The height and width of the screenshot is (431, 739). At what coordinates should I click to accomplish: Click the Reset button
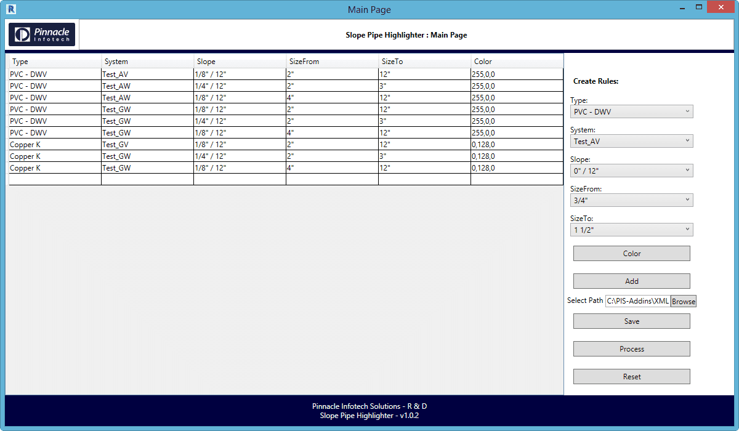click(631, 376)
